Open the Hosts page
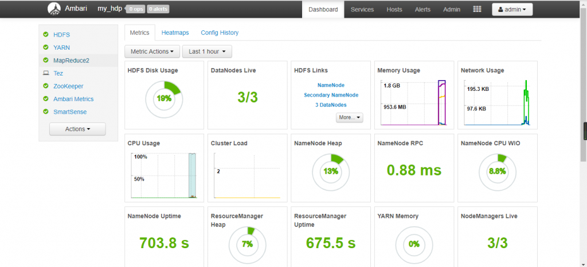Viewport: 587px width, 267px height. (394, 10)
